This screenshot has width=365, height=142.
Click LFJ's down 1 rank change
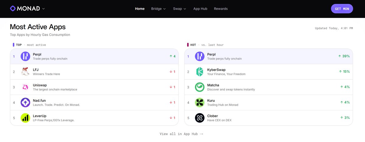[x=172, y=72]
